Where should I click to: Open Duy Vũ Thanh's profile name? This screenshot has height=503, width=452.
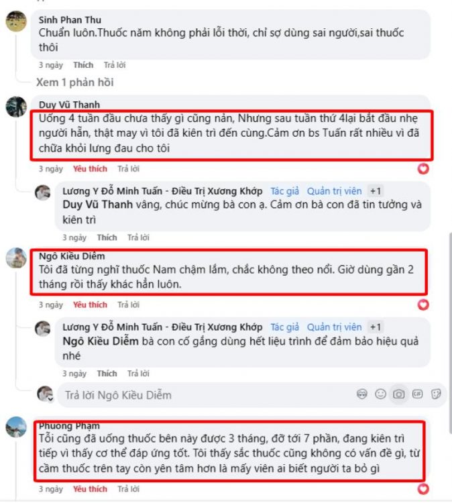69,105
